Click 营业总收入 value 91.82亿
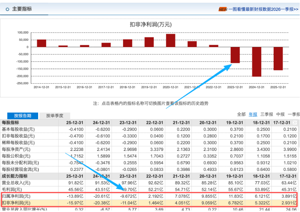 (76, 183)
